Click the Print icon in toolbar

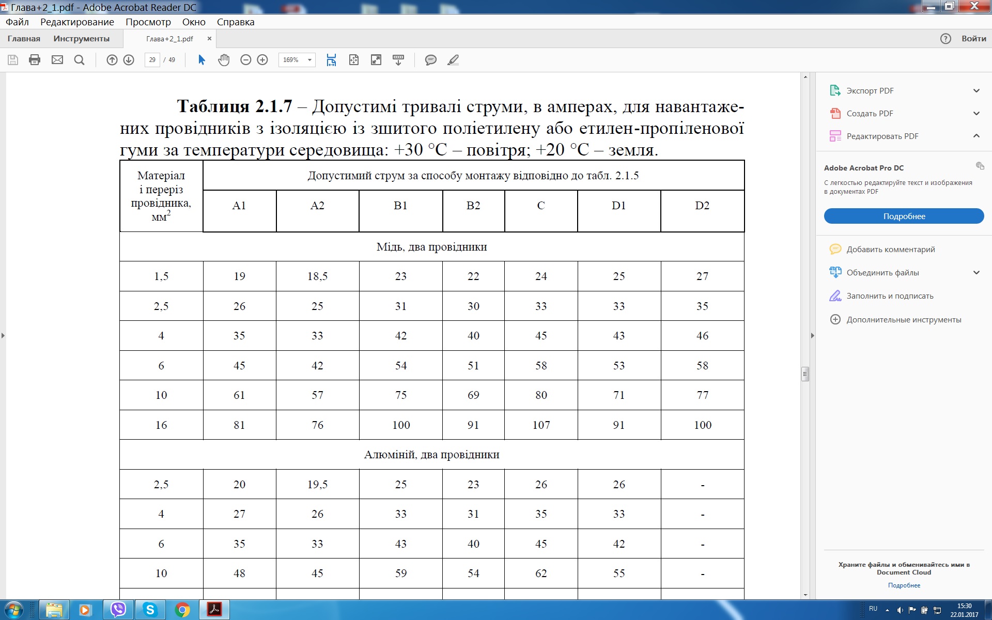coord(35,60)
